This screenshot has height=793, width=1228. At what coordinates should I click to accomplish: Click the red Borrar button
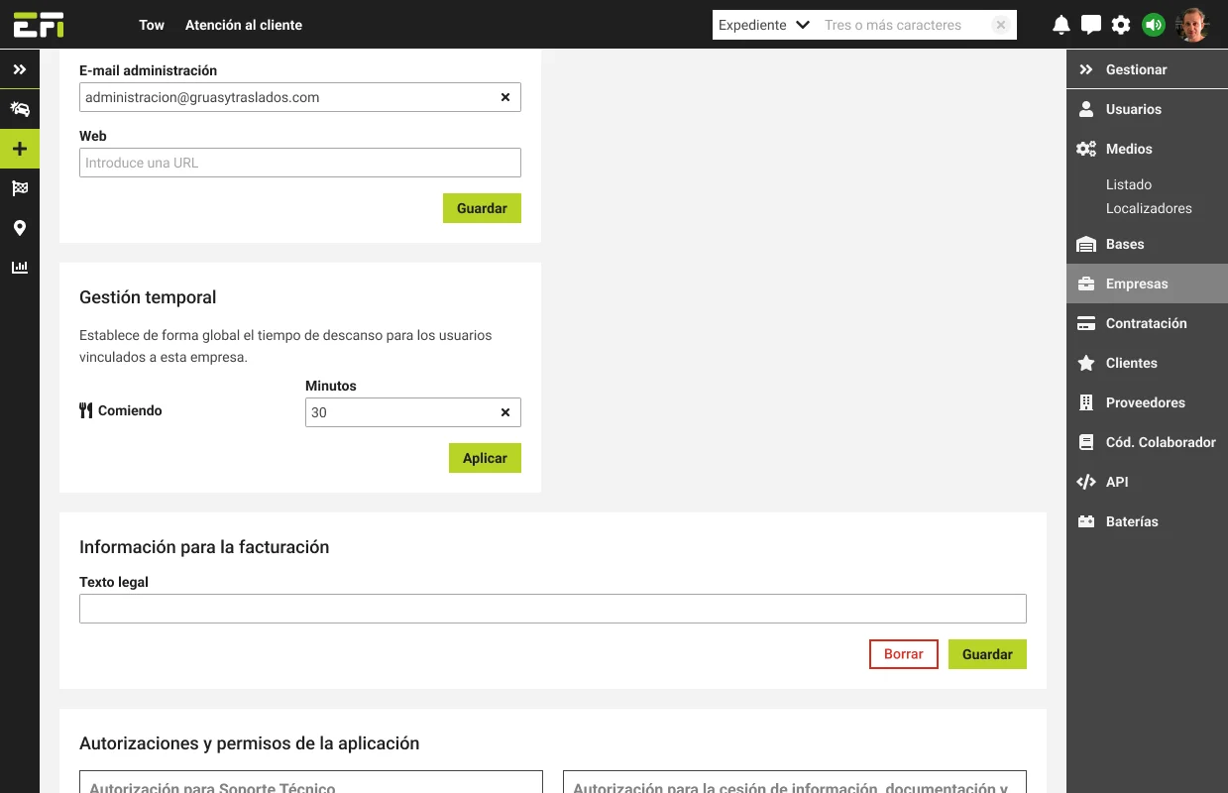click(904, 654)
